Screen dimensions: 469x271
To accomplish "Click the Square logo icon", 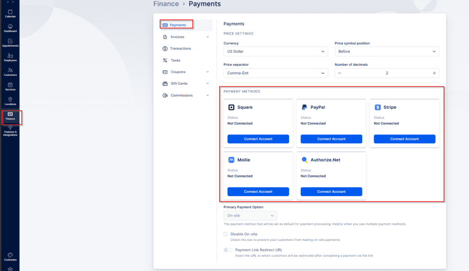I will tap(231, 107).
